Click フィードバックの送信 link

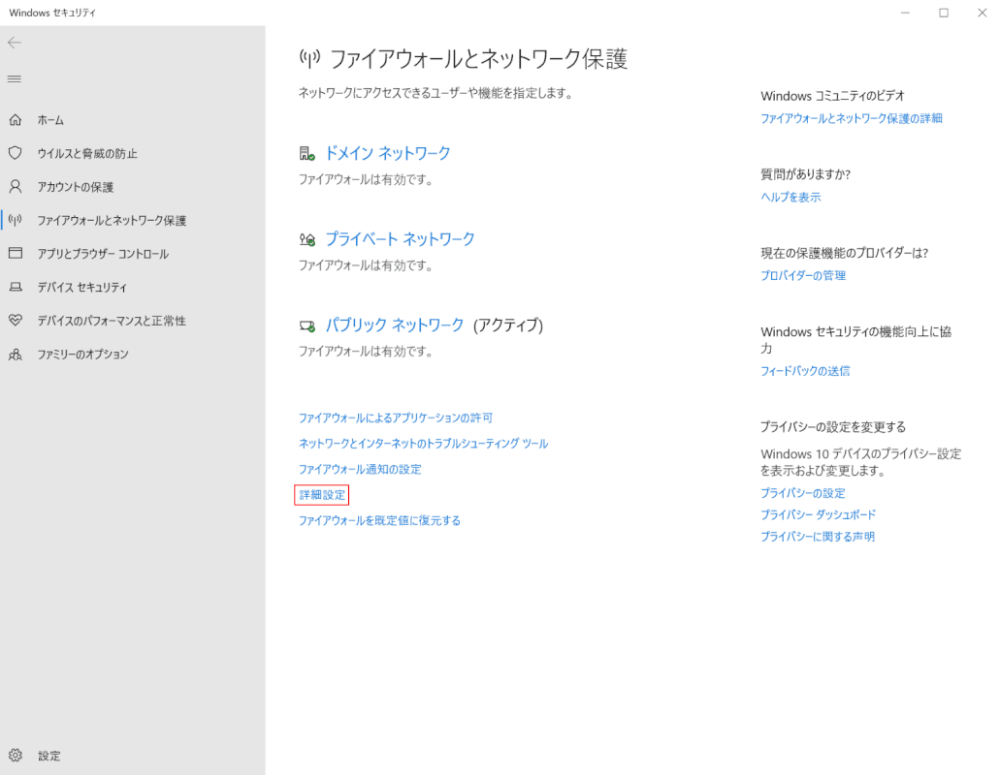click(805, 371)
